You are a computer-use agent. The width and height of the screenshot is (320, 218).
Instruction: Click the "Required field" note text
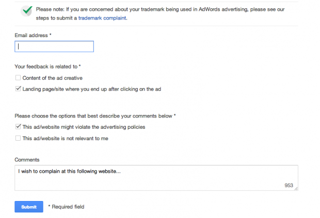pos(68,207)
